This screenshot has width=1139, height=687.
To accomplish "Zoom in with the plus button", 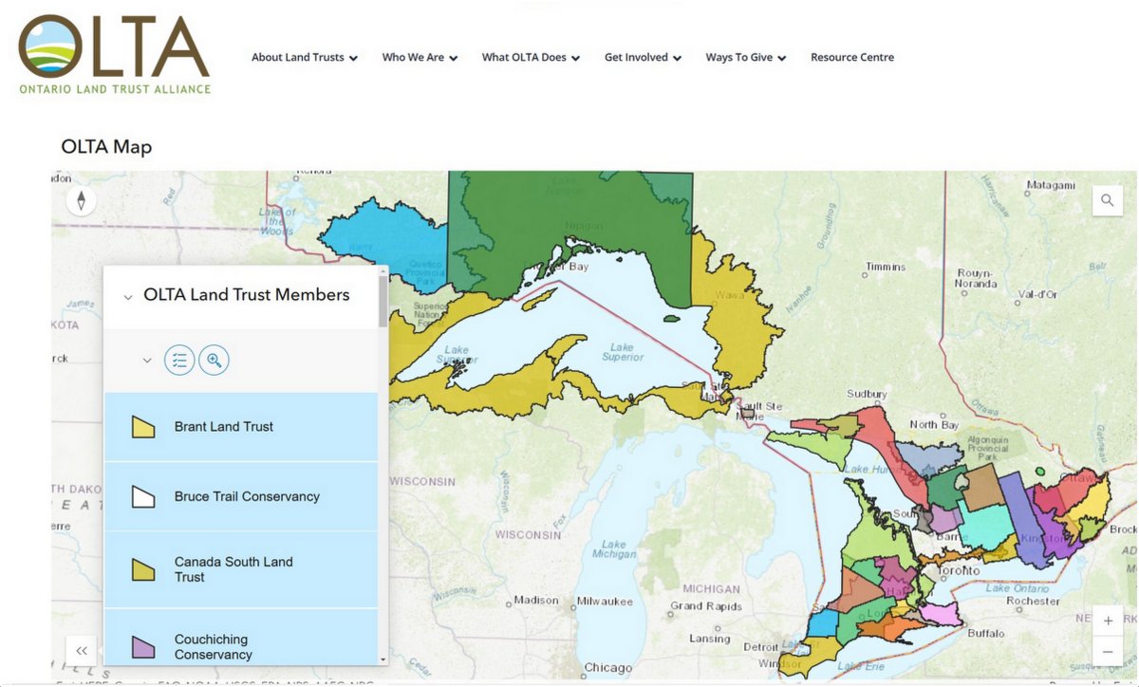I will tap(1108, 622).
